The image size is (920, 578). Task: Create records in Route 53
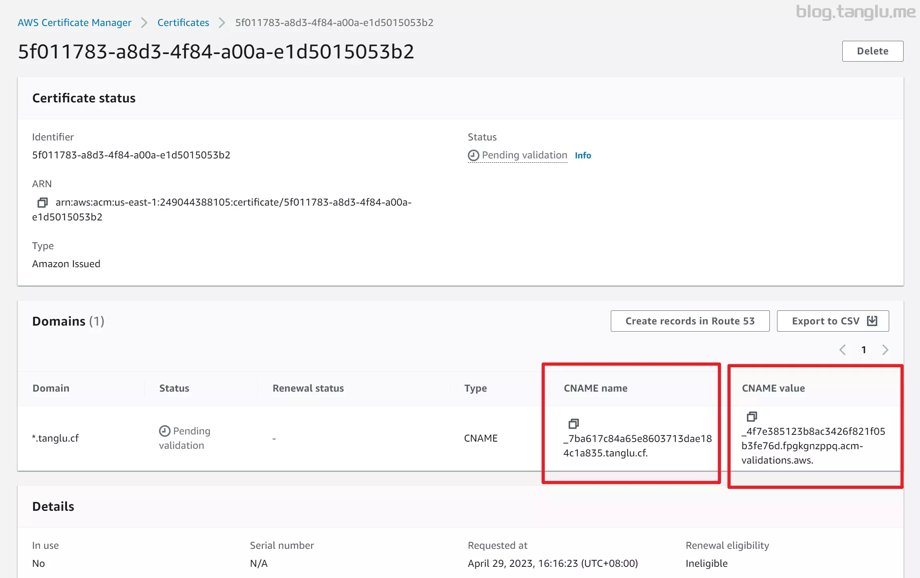tap(690, 321)
